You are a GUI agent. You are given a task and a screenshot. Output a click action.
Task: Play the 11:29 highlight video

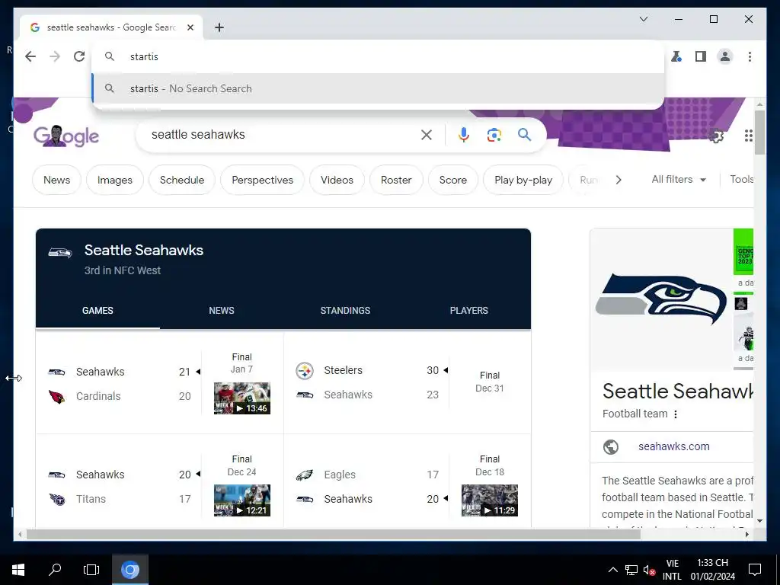tap(490, 500)
